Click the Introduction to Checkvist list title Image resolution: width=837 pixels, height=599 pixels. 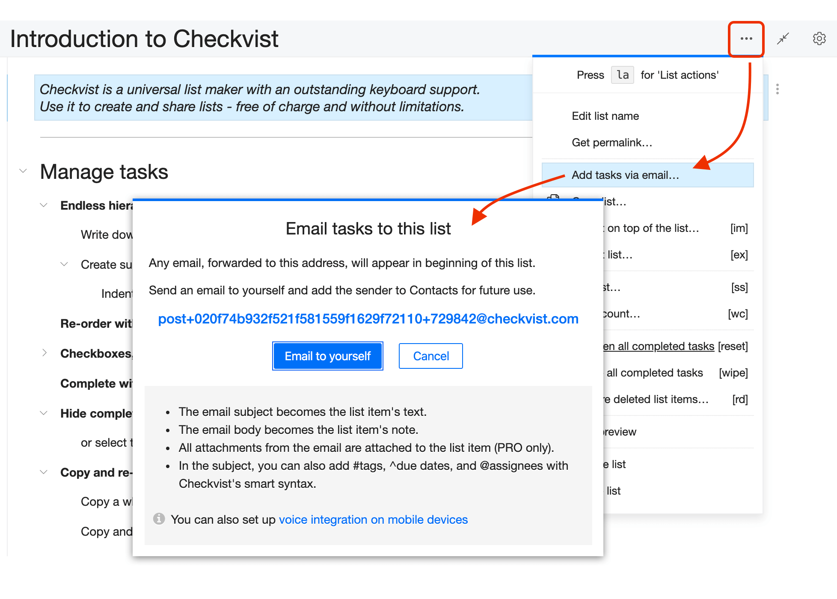pos(144,39)
